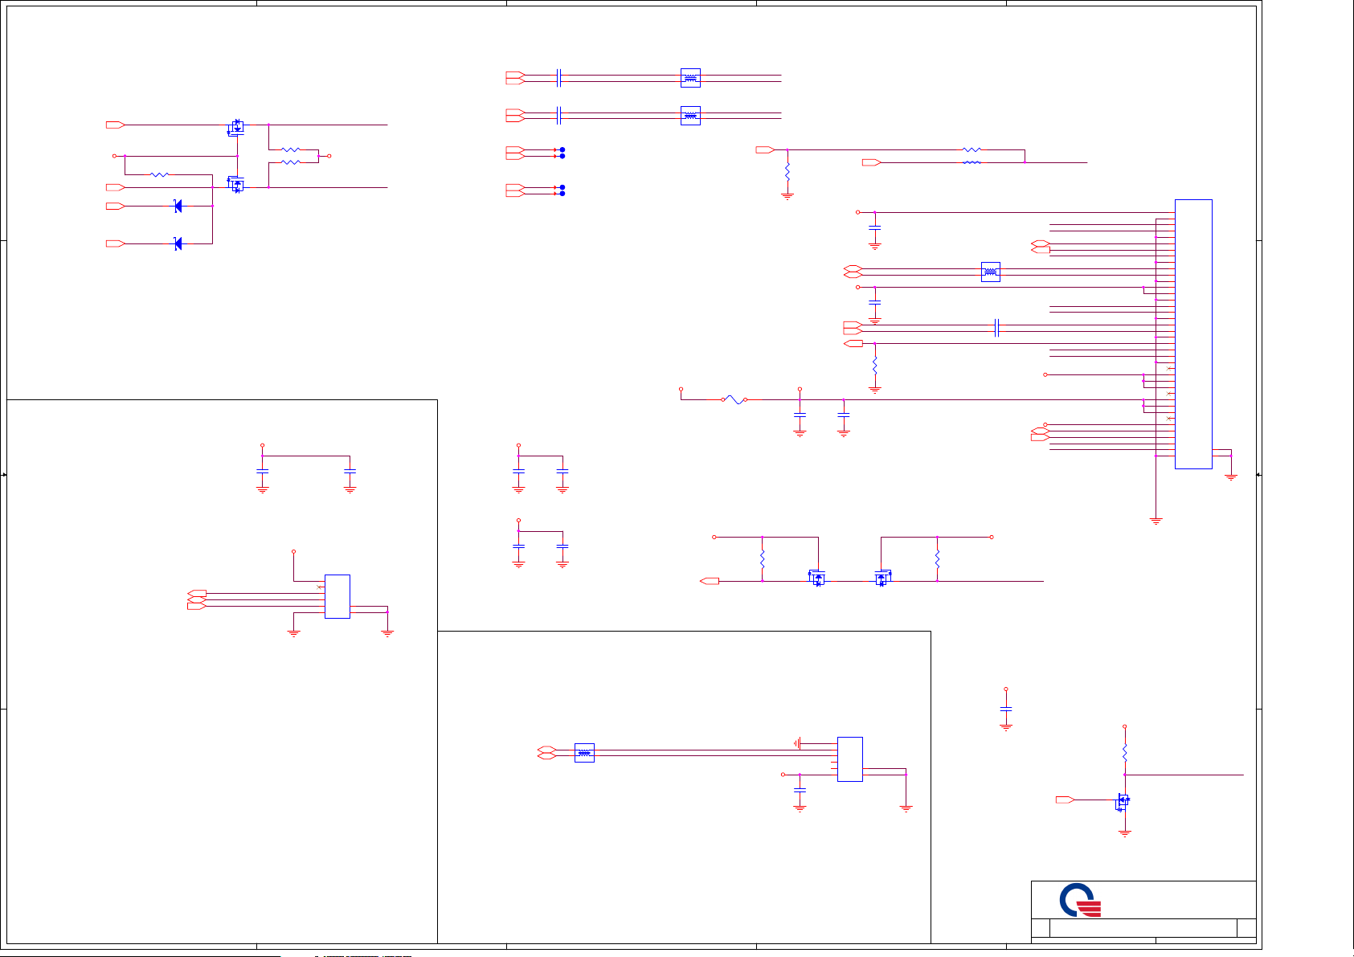
Task: Select the topmost common-mode choke symbol
Action: pos(690,78)
